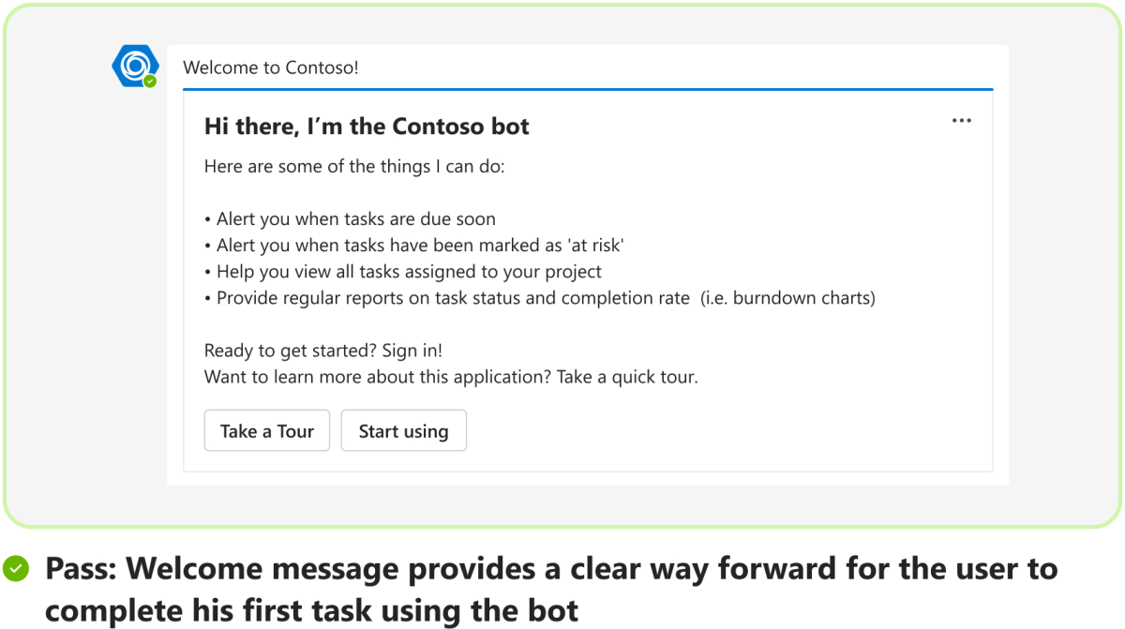Click the 'Welcome to Contoso!' message text
1125x629 pixels.
point(270,67)
